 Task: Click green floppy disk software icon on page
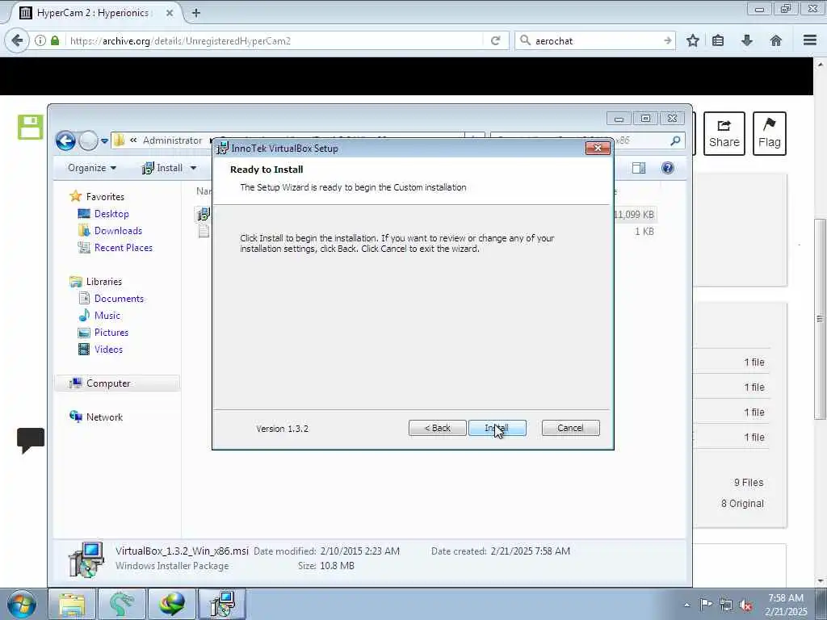coord(30,127)
